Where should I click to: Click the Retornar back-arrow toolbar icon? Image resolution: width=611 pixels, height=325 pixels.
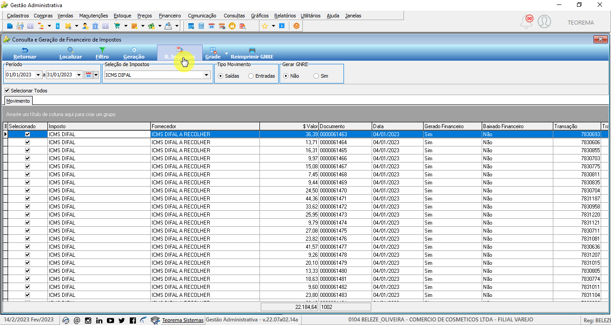(x=25, y=50)
